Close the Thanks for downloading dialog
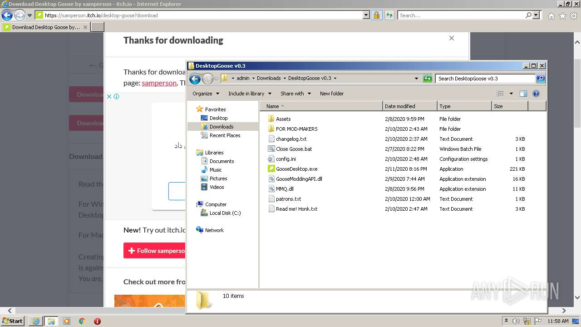 click(451, 38)
